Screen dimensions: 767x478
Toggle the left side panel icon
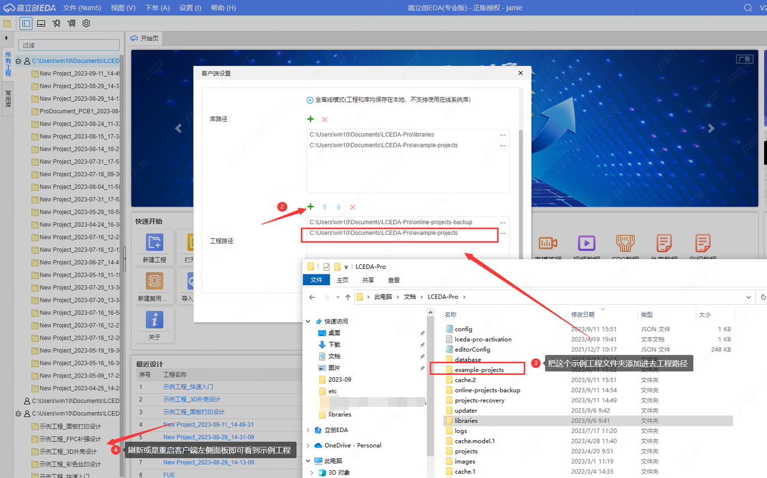[26, 23]
